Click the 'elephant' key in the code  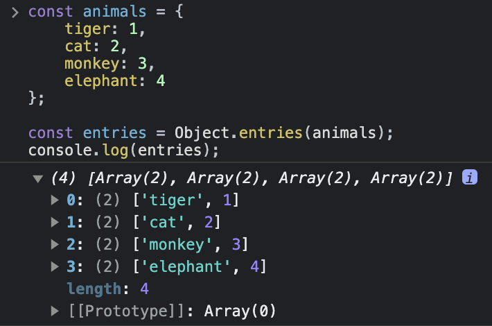pyautogui.click(x=101, y=81)
